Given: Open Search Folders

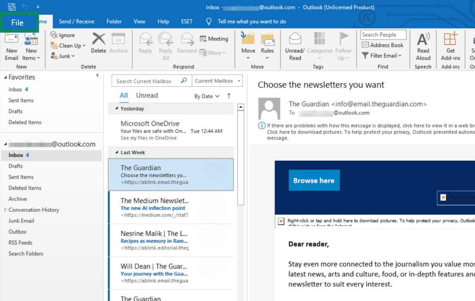Looking at the screenshot, I should pos(26,254).
